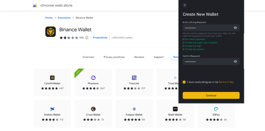This screenshot has width=265, height=131.
Task: Open the ZilPay icon
Action: coord(216,109)
